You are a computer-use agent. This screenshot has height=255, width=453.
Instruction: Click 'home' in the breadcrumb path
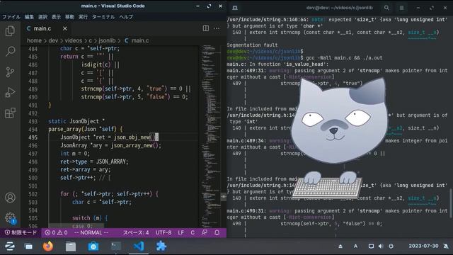(x=34, y=40)
